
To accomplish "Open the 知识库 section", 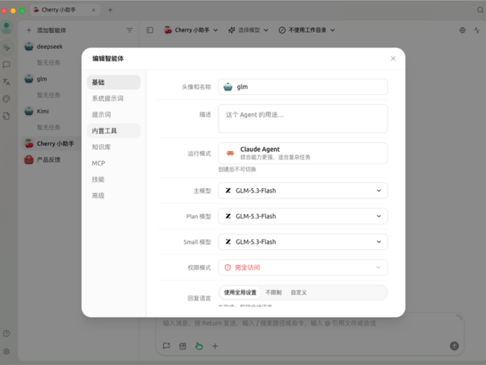I will pos(114,147).
